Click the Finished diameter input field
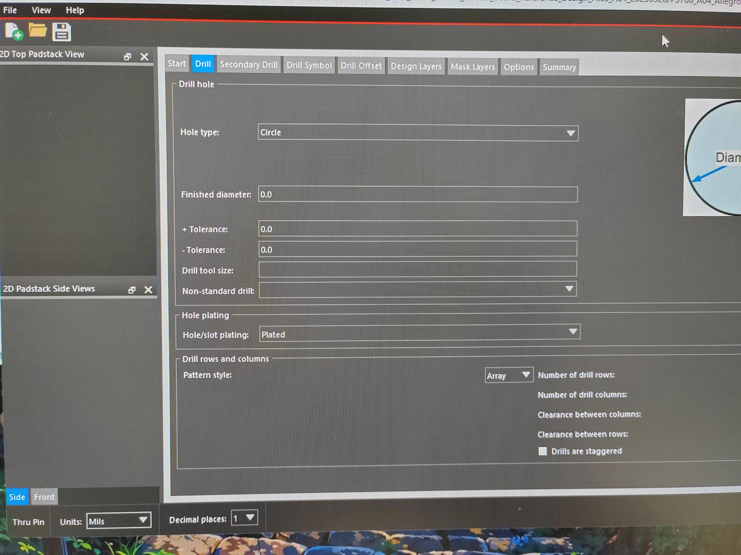Screen dimensions: 741x555 click(418, 194)
